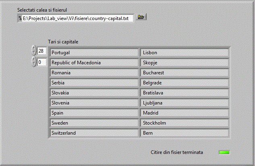Click the path type icon before E:\Projects
Screen dimensions: 255x166
(20, 18)
